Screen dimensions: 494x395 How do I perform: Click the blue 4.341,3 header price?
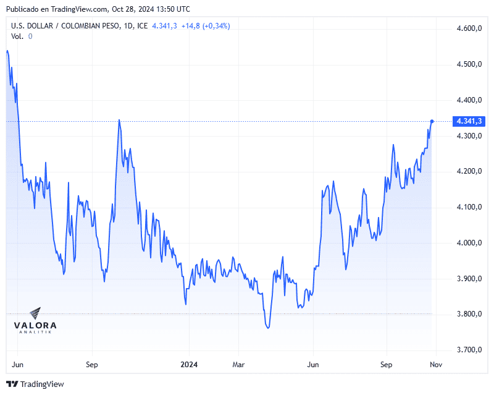[x=164, y=26]
